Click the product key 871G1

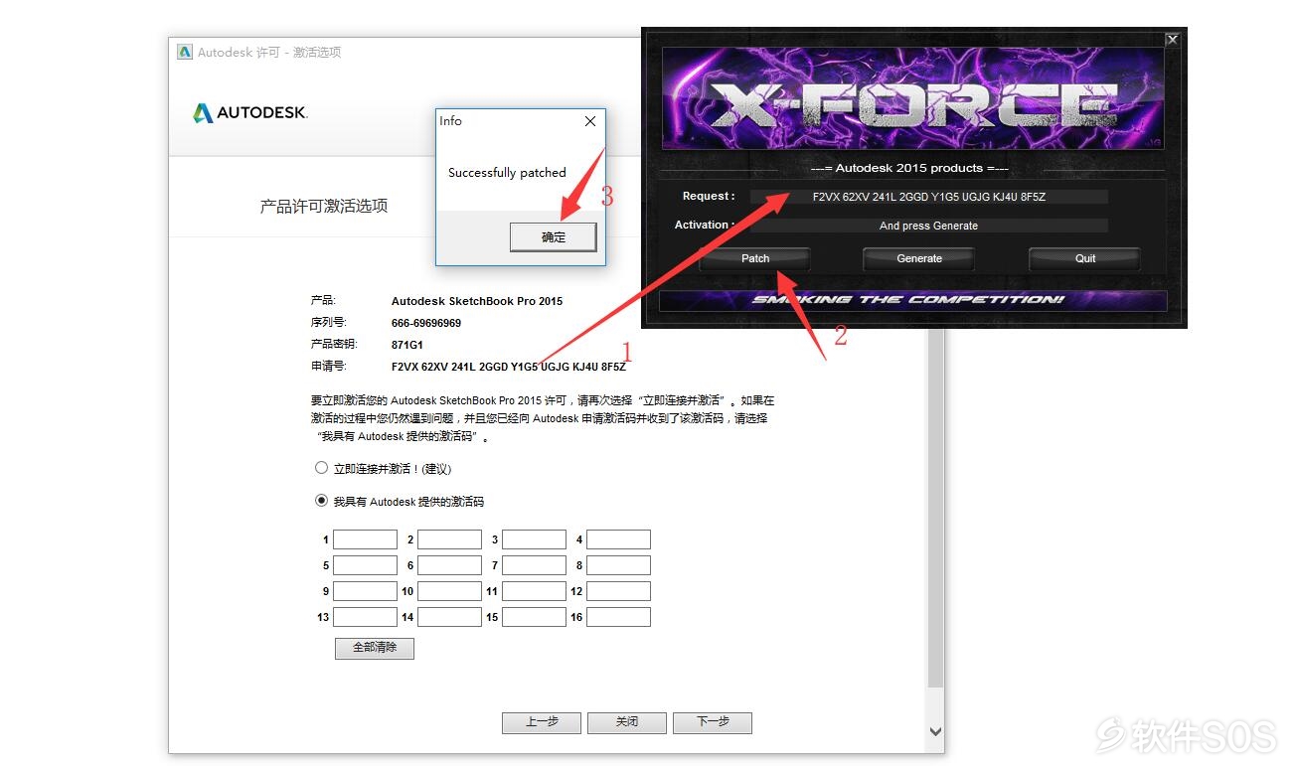407,345
